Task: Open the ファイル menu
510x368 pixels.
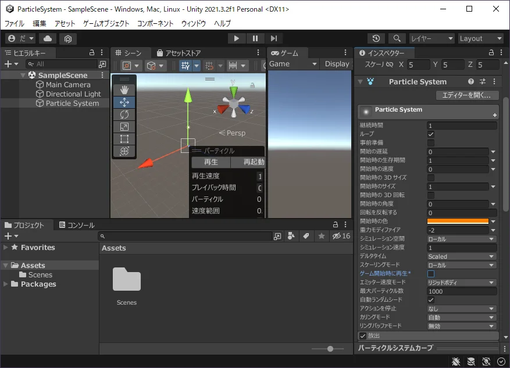Action: pos(15,23)
